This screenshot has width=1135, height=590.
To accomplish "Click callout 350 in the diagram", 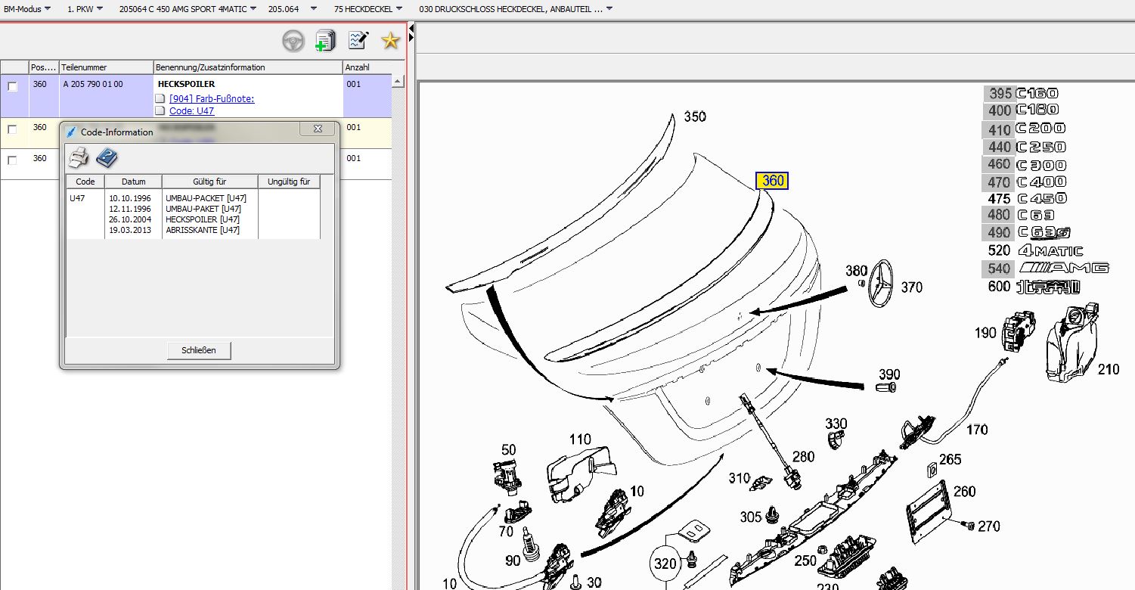I will [694, 116].
